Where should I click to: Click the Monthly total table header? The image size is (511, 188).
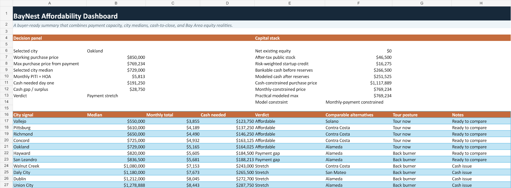point(173,115)
